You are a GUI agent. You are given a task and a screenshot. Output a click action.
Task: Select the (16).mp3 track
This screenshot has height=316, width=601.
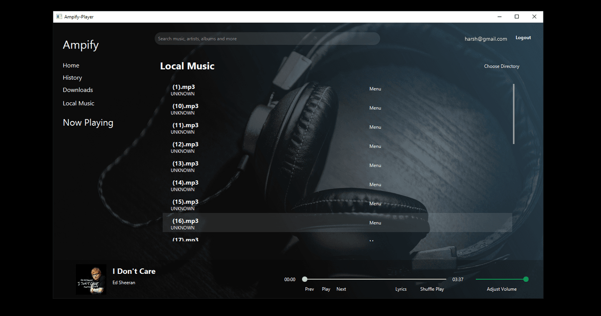click(337, 222)
